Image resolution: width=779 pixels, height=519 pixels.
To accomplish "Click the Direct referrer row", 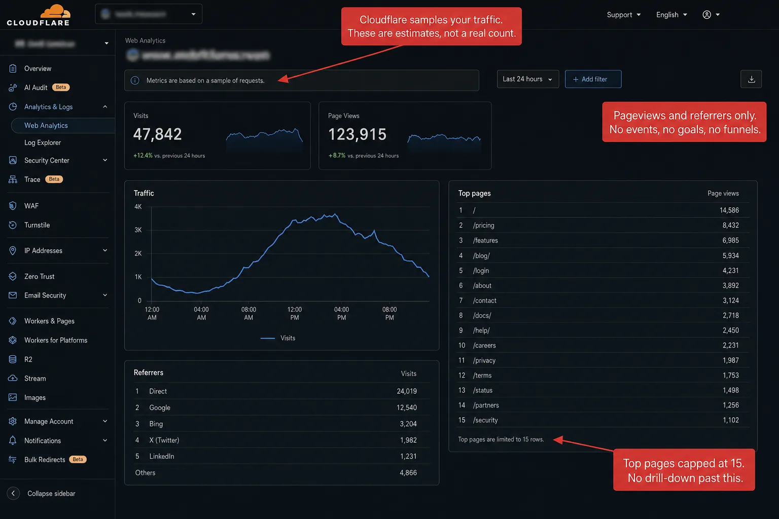I will [281, 391].
